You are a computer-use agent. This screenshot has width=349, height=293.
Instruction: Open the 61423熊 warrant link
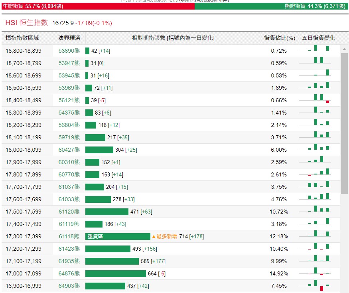point(69,249)
